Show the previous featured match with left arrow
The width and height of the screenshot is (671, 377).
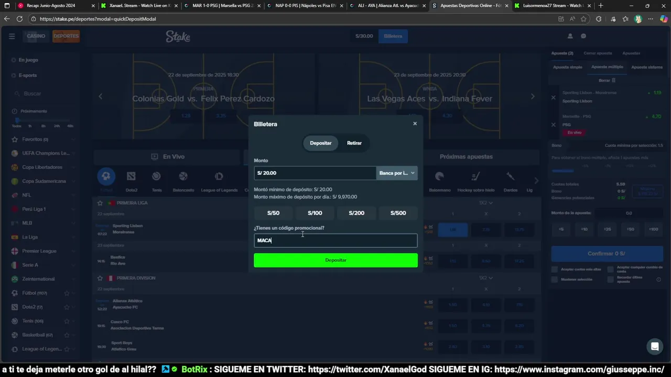pyautogui.click(x=101, y=96)
